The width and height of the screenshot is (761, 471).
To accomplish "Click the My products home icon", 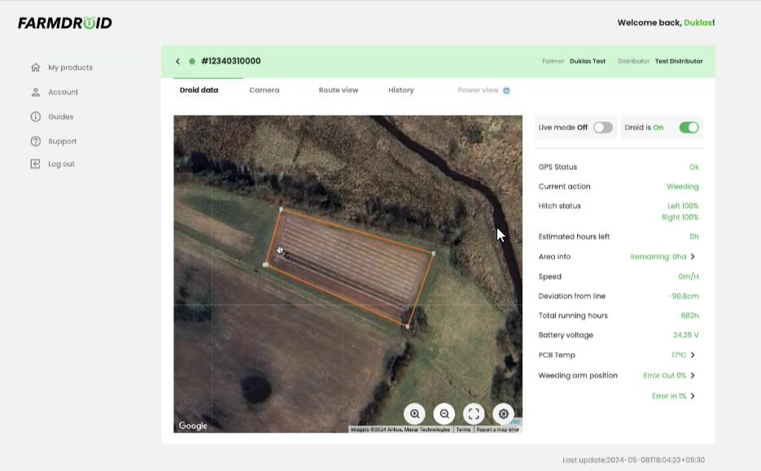I will 35,68.
